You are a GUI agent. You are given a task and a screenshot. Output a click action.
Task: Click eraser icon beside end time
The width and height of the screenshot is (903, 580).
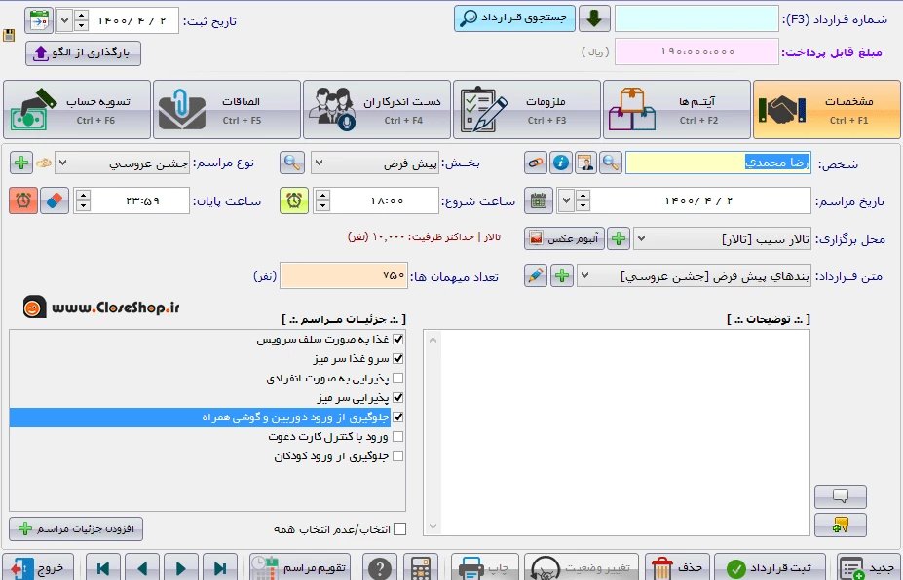[x=55, y=200]
